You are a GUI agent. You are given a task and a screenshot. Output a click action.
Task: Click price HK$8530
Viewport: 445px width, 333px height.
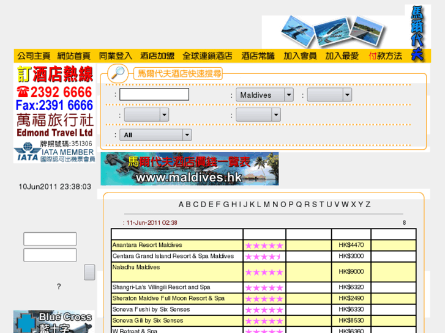[351, 320]
